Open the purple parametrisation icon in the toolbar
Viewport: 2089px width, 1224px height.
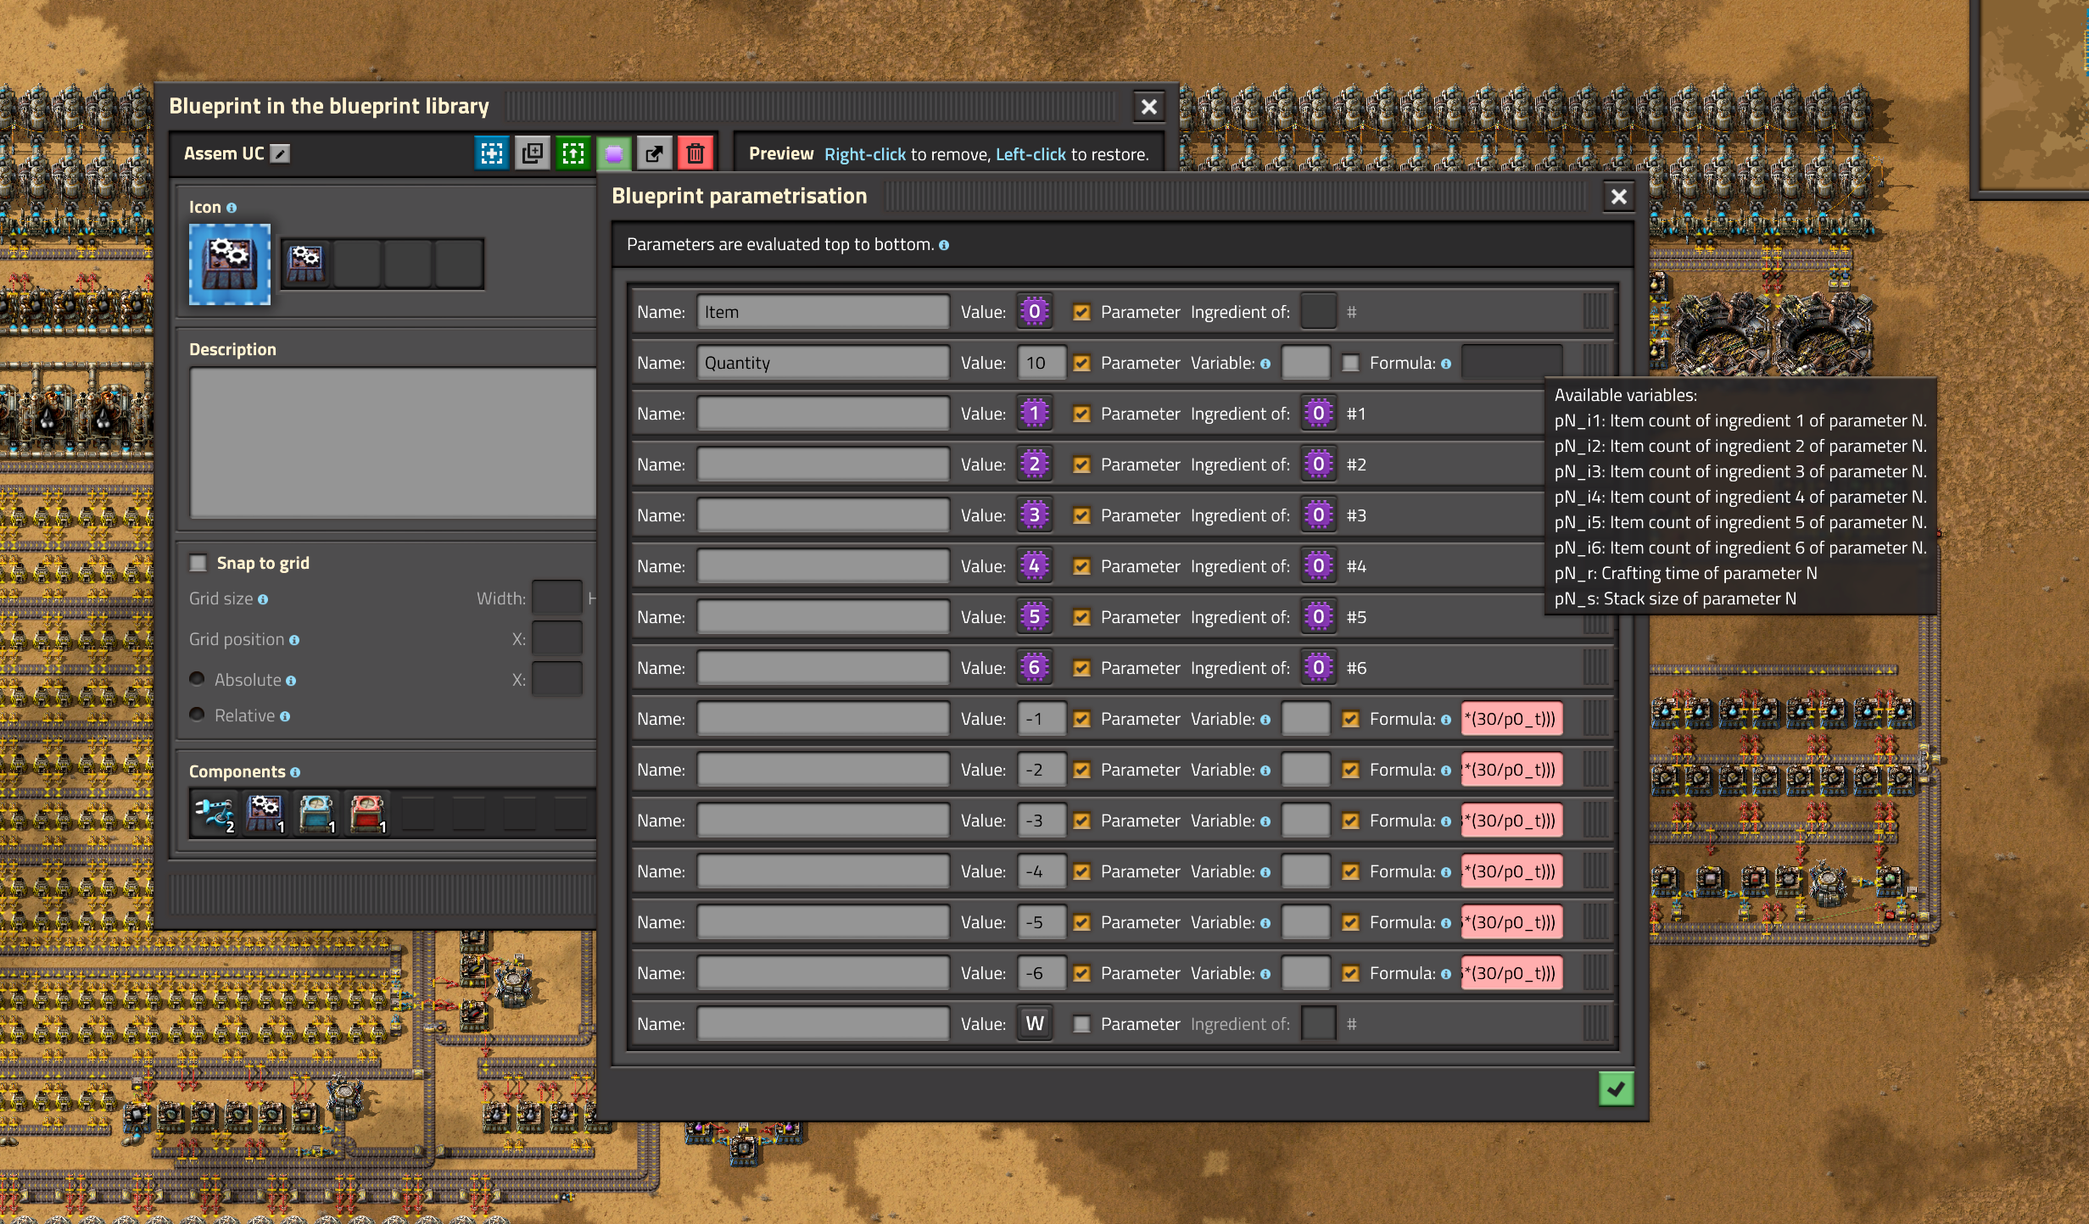point(614,153)
